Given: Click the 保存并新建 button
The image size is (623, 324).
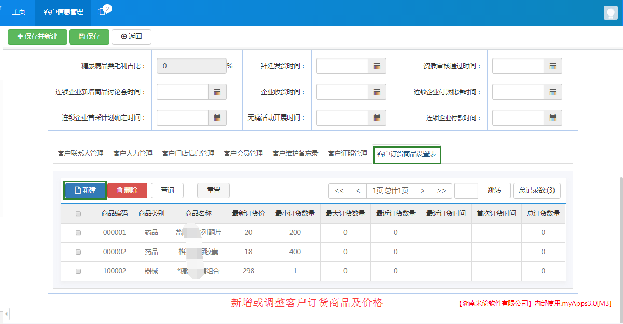Looking at the screenshot, I should pyautogui.click(x=37, y=36).
